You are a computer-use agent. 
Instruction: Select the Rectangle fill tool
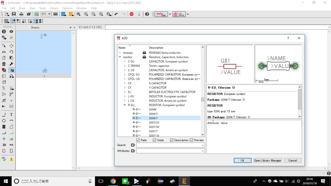coord(4,127)
